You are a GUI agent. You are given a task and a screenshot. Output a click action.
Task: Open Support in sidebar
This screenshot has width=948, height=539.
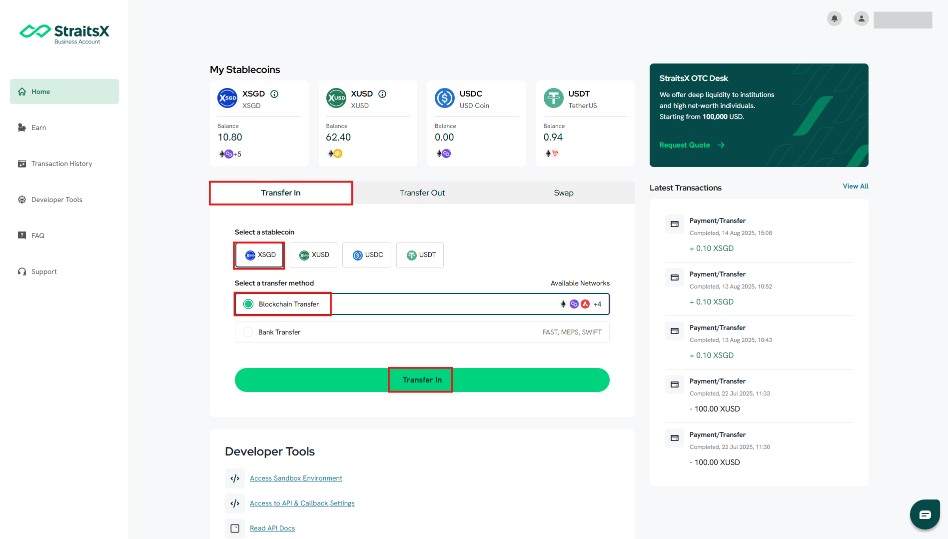coord(64,271)
